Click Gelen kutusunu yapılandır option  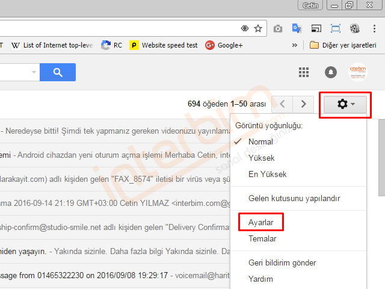coord(294,198)
